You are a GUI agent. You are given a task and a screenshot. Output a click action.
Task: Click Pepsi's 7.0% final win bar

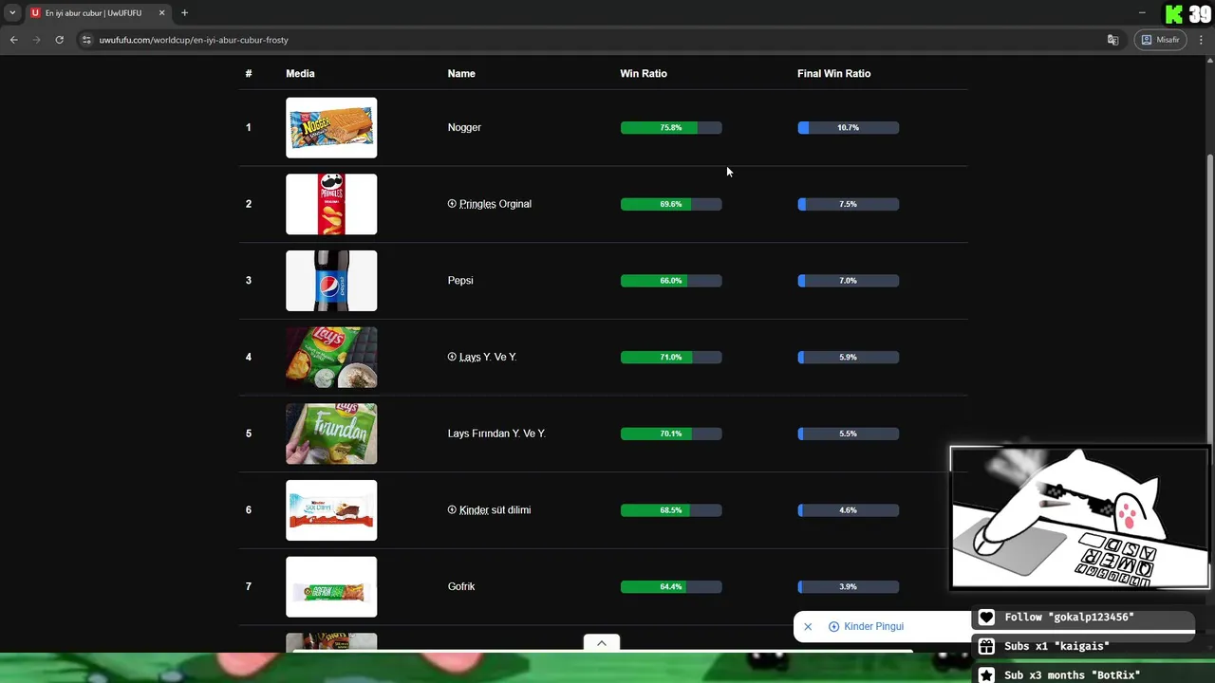tap(848, 281)
